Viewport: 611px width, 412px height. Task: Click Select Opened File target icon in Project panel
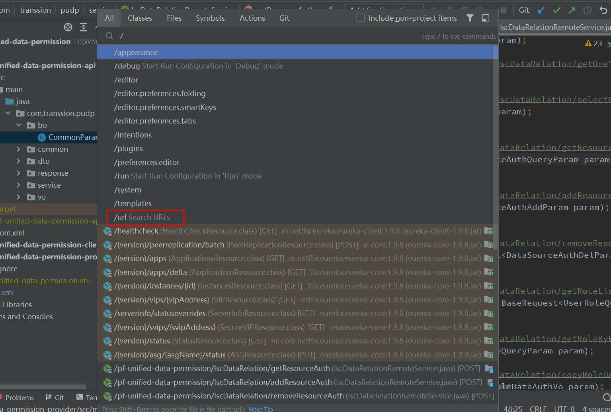[68, 27]
